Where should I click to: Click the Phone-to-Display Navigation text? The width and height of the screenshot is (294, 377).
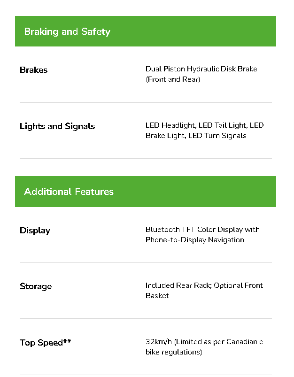[194, 240]
